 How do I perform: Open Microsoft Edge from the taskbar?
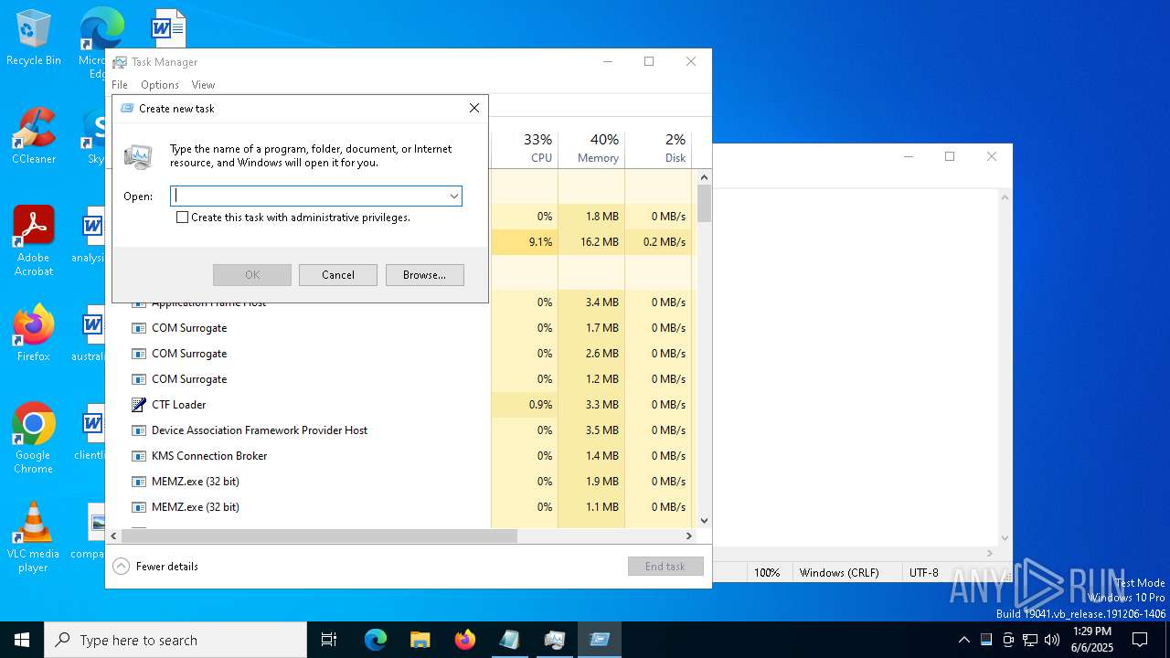(376, 640)
